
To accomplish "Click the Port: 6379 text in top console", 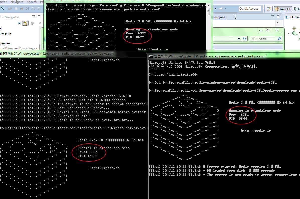I will click(x=136, y=33).
